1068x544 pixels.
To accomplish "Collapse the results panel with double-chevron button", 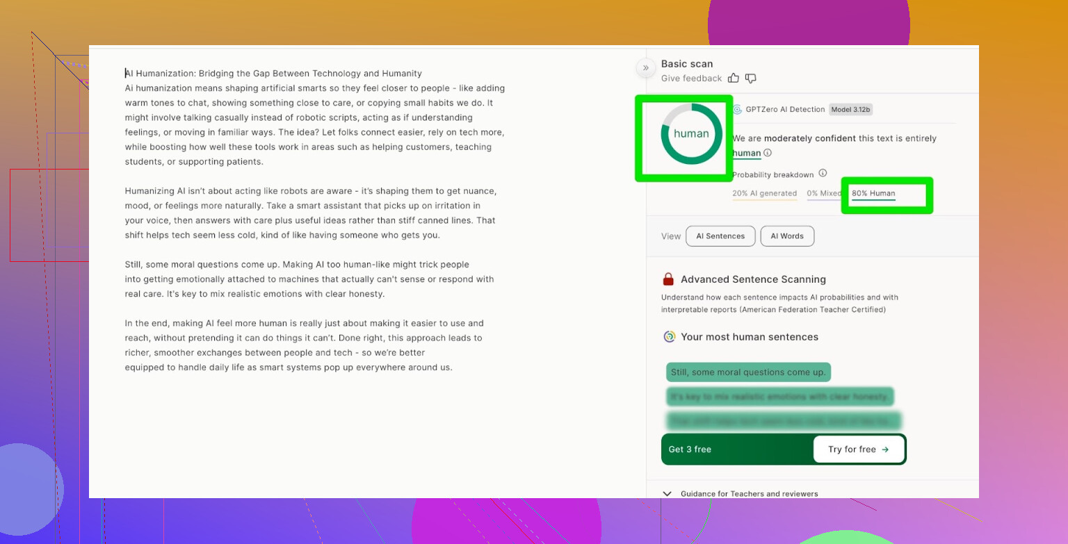I will coord(645,67).
